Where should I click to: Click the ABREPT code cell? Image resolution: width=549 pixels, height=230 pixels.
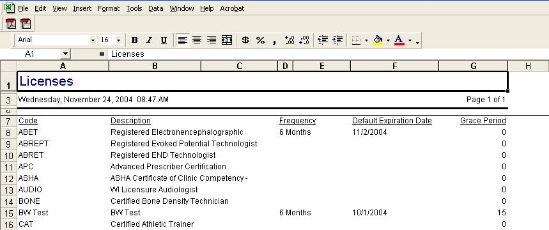click(34, 144)
